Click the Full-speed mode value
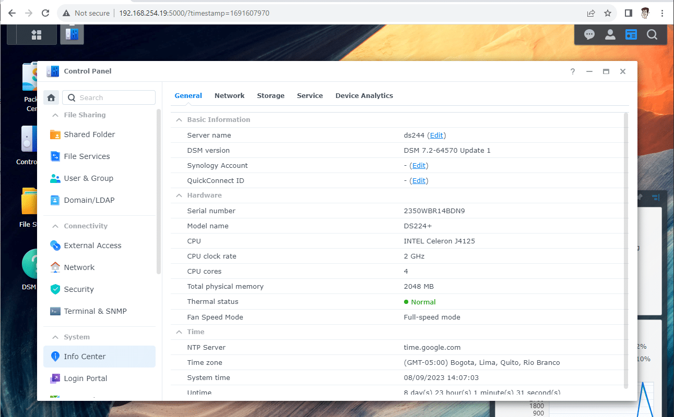The image size is (674, 417). (432, 317)
